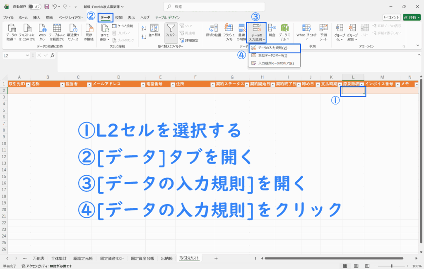Image resolution: width=424 pixels, height=269 pixels.
Task: Click the 重複の削除 icon
Action: click(x=243, y=31)
